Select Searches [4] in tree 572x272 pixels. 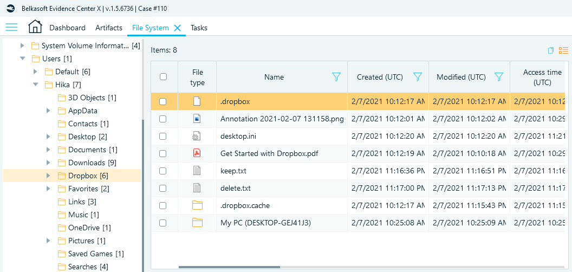88,267
